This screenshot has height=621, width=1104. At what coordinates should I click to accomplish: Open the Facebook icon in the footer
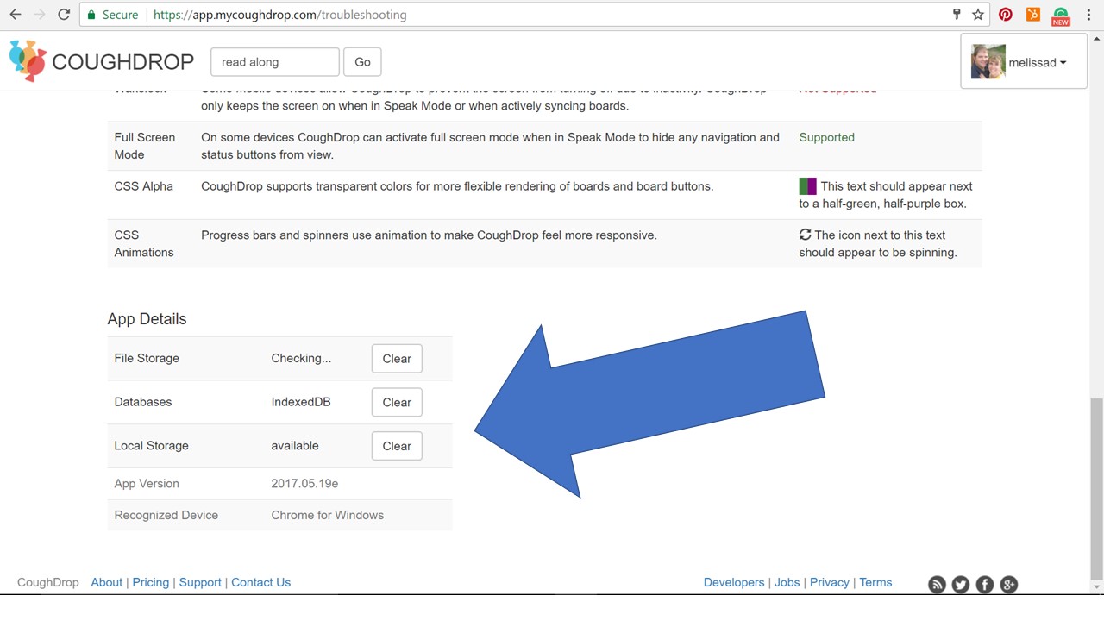point(985,585)
